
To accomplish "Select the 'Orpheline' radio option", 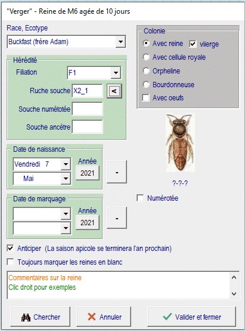I will [146, 71].
